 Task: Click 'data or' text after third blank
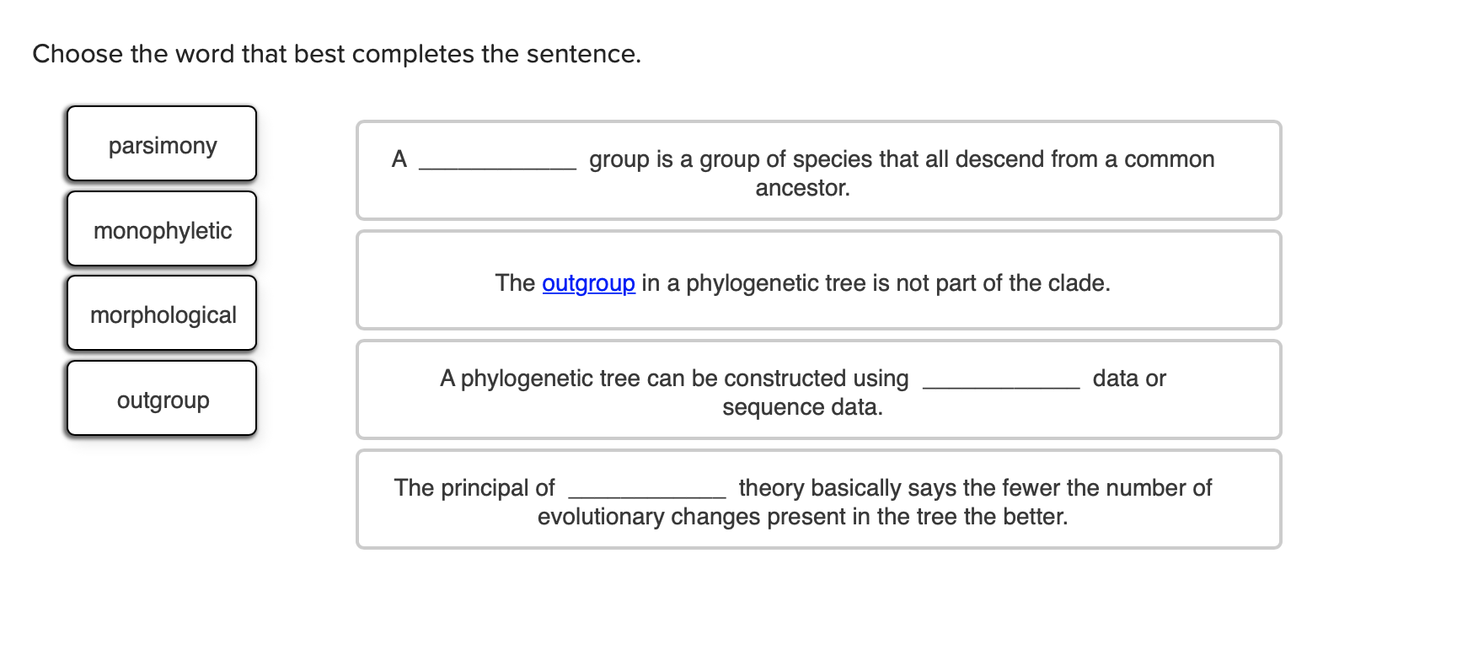(1129, 379)
